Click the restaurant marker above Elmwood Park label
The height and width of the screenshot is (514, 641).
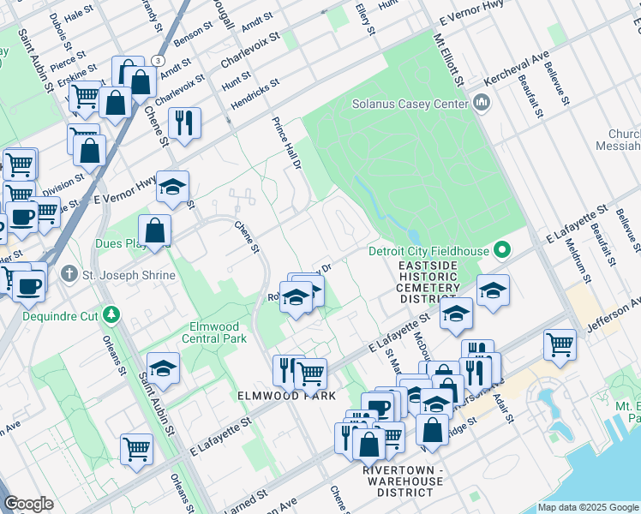coord(285,372)
